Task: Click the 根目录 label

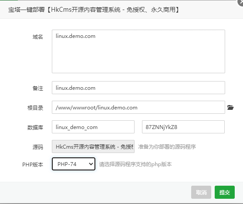Action: pos(35,108)
